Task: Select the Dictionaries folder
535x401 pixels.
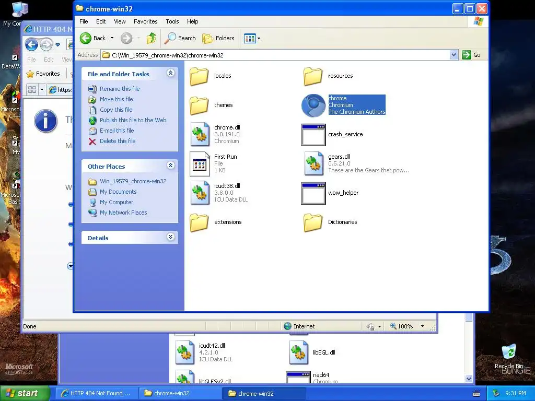Action: click(x=313, y=222)
